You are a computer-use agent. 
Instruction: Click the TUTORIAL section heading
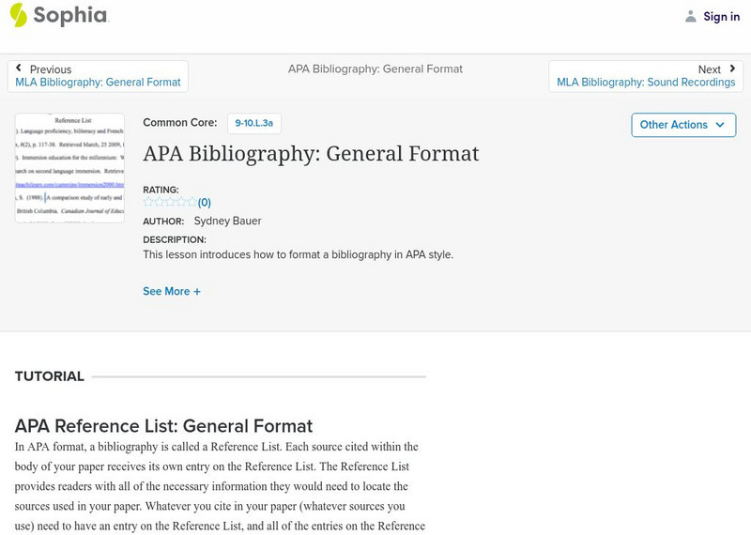coord(50,376)
